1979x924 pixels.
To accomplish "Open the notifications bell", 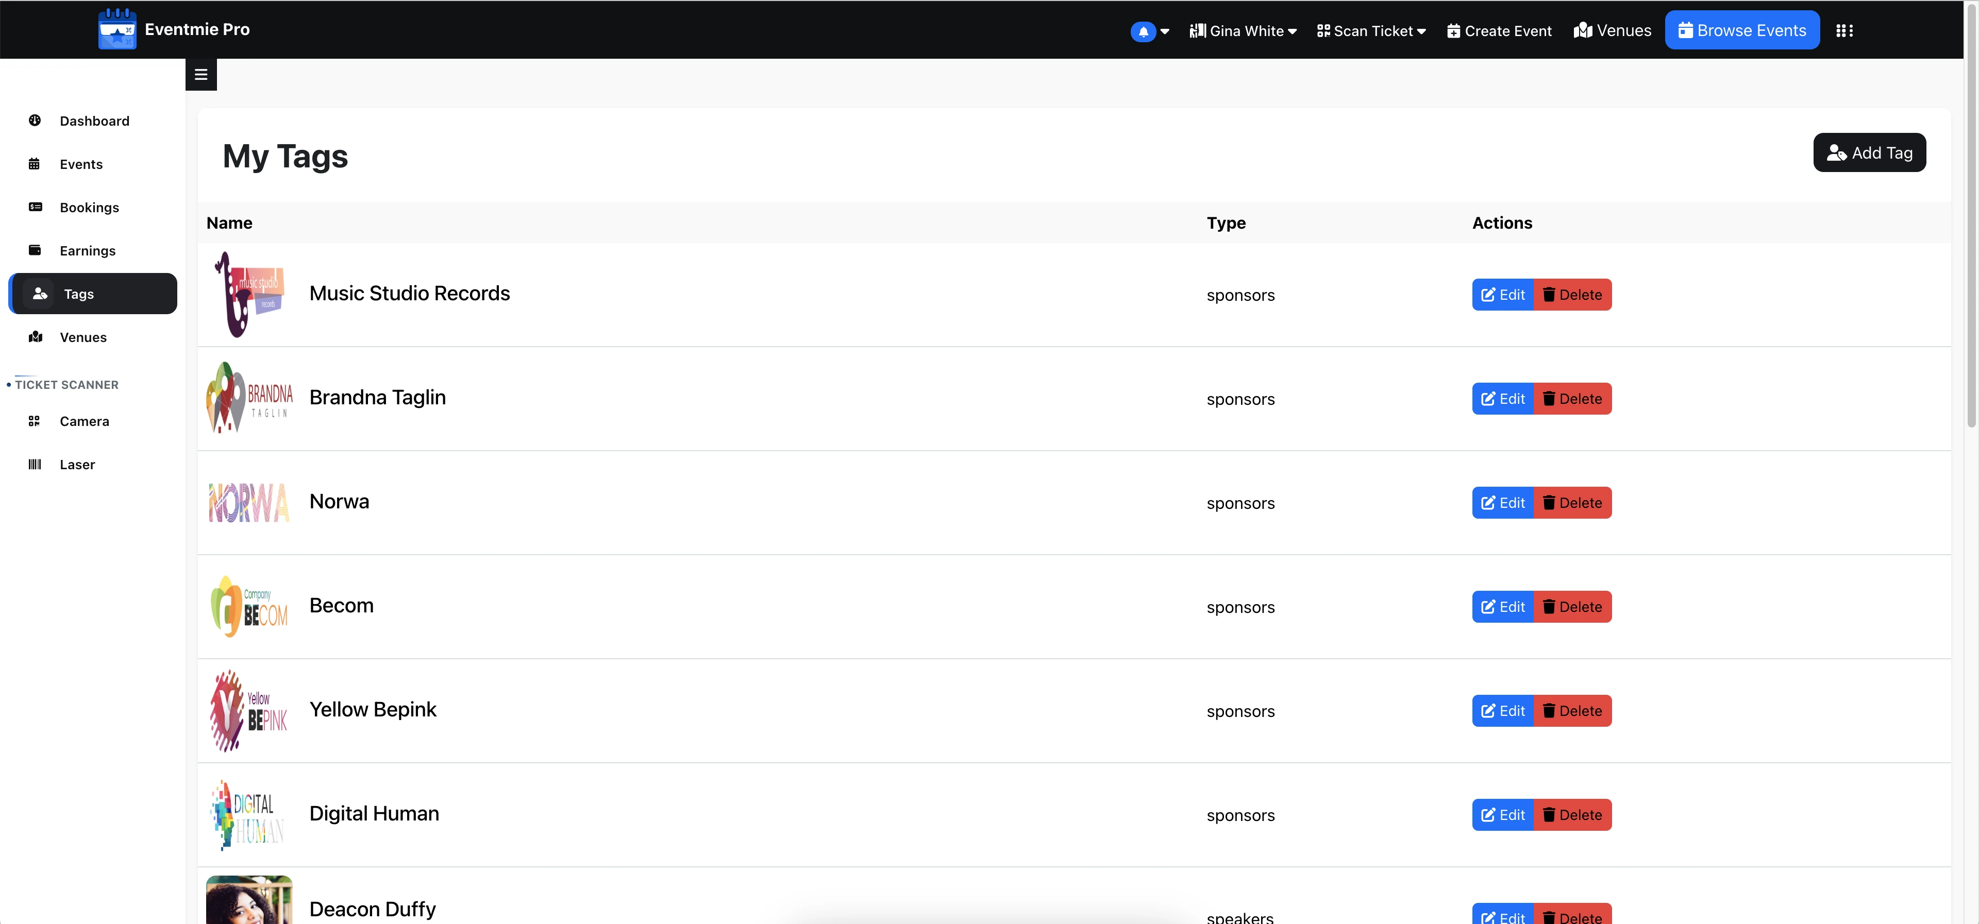I will click(1143, 31).
